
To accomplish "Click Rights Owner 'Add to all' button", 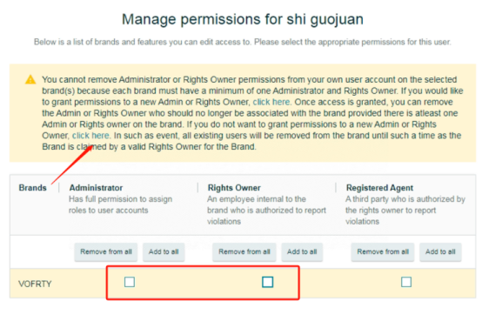I will [x=302, y=251].
